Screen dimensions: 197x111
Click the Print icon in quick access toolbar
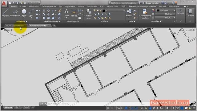(25, 3)
